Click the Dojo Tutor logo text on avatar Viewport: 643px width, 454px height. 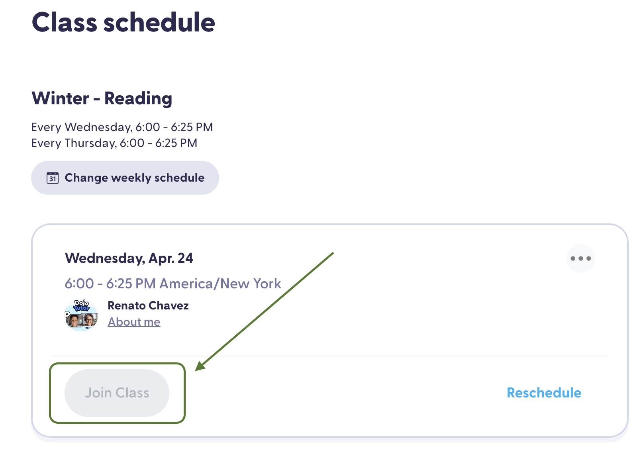pos(82,306)
